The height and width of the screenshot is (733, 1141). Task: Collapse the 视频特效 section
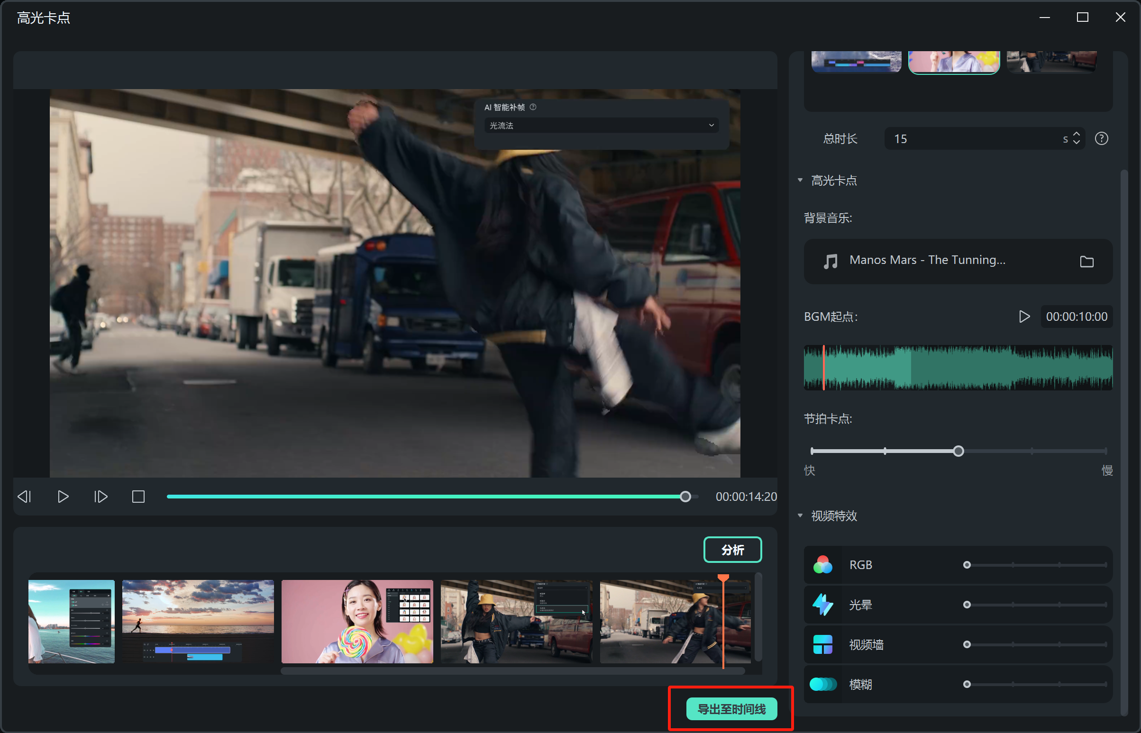pyautogui.click(x=800, y=516)
